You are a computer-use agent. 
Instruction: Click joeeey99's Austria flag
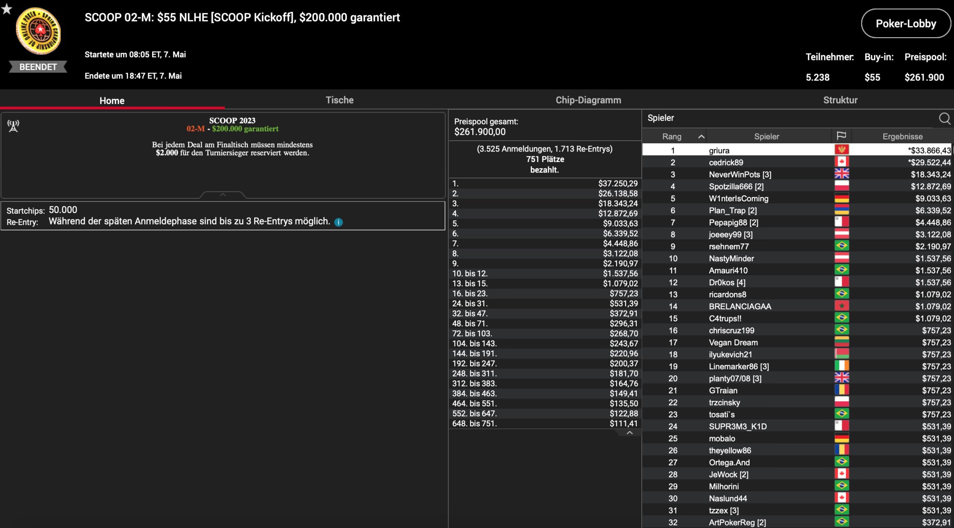[x=842, y=234]
